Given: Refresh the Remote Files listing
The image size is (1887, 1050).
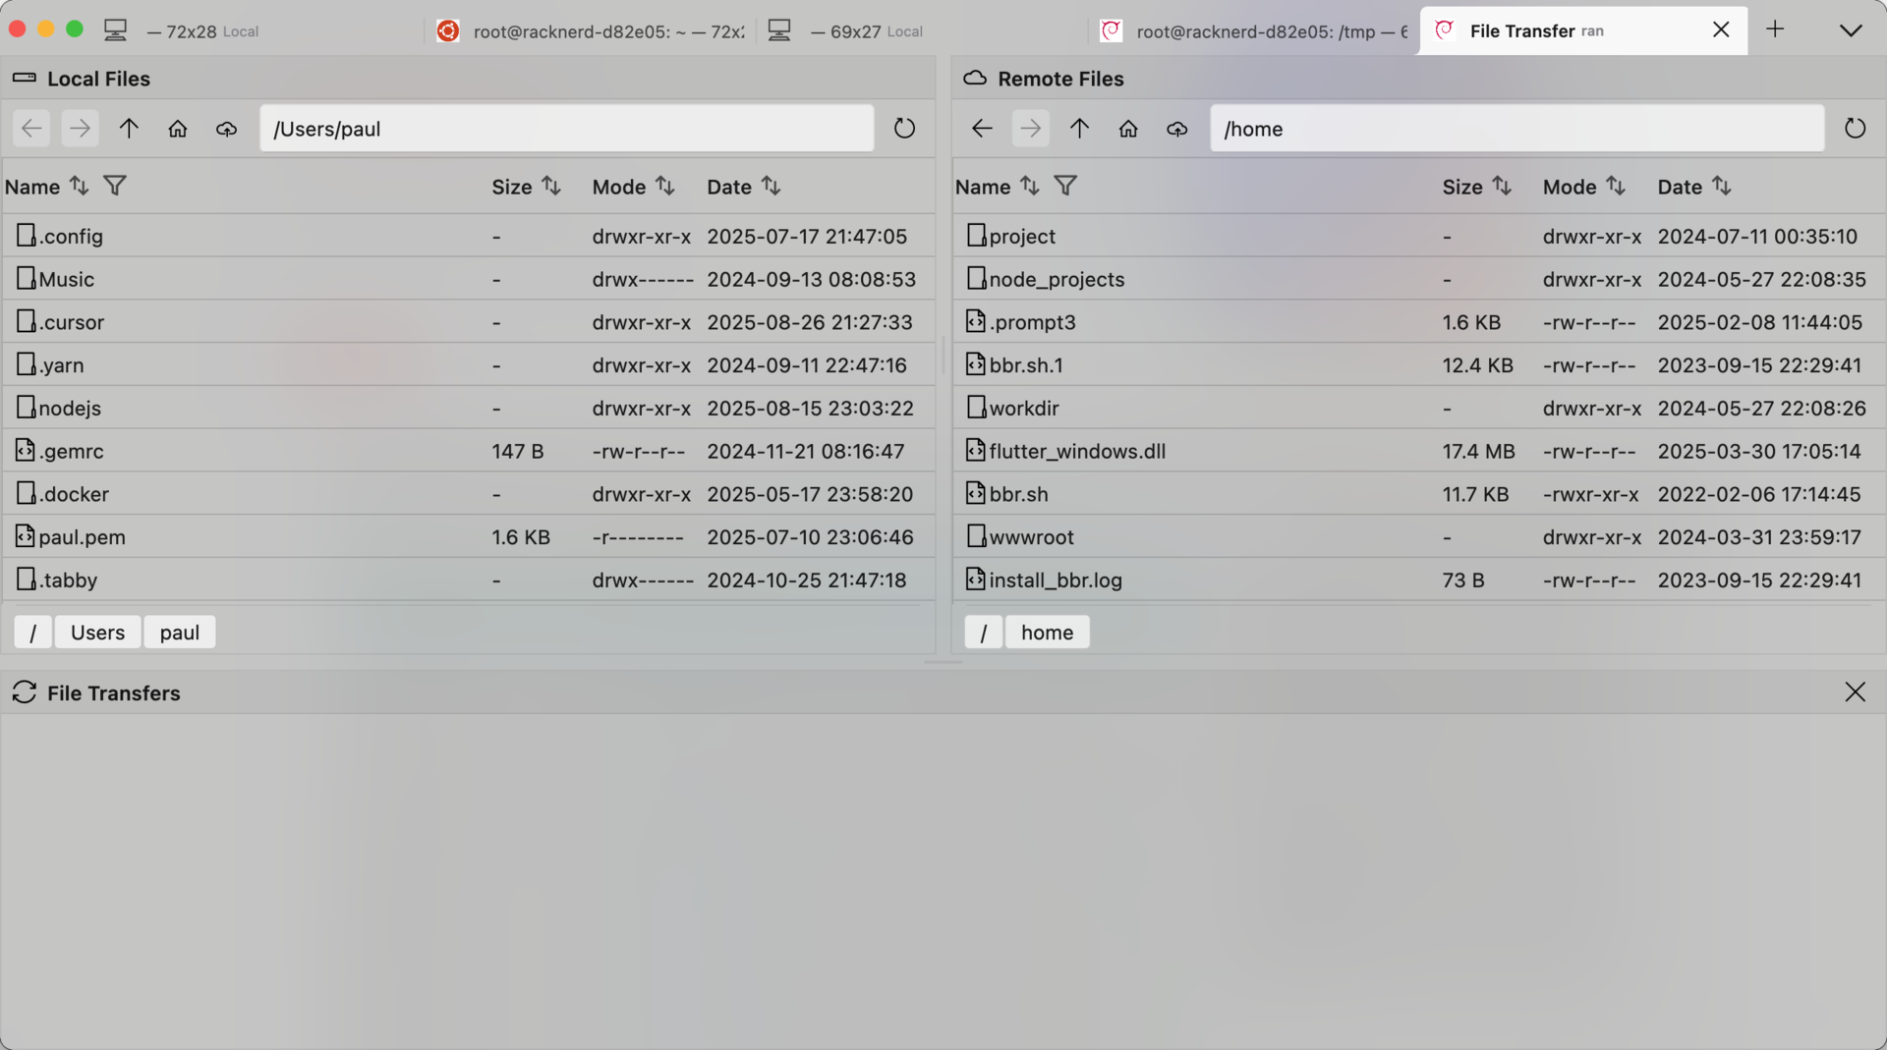Looking at the screenshot, I should click(x=1855, y=129).
